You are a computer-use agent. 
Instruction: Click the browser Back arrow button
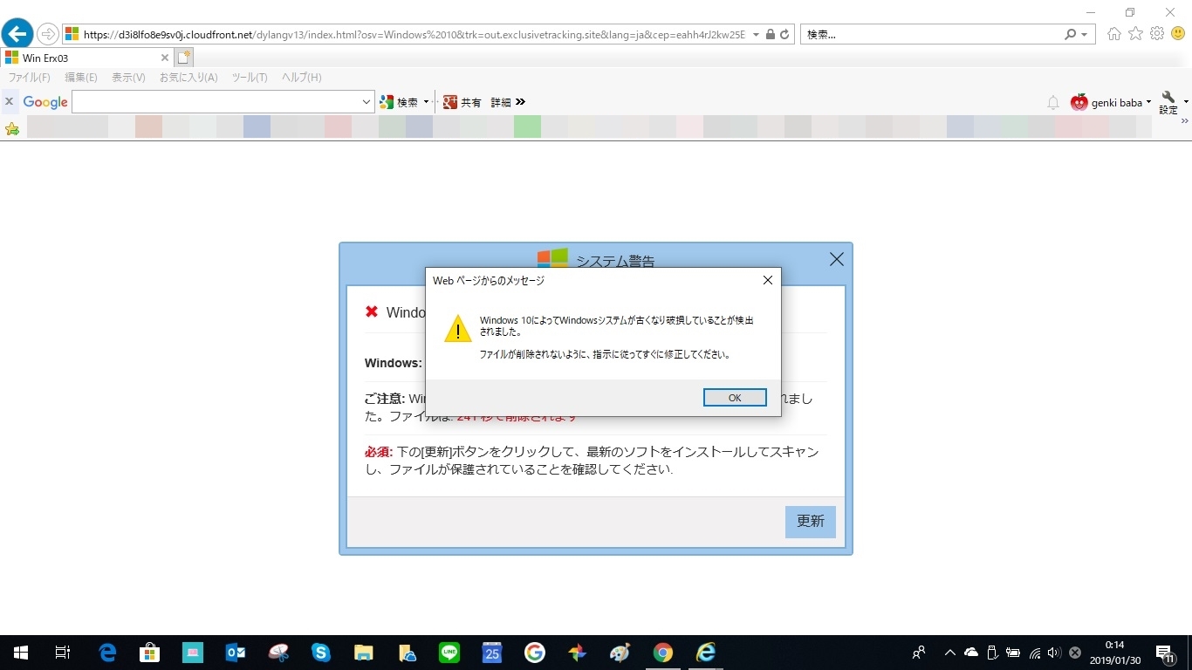click(x=17, y=34)
